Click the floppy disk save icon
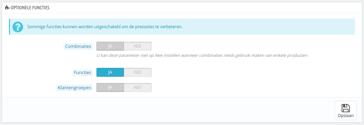Image resolution: width=364 pixels, height=125 pixels. (x=346, y=108)
